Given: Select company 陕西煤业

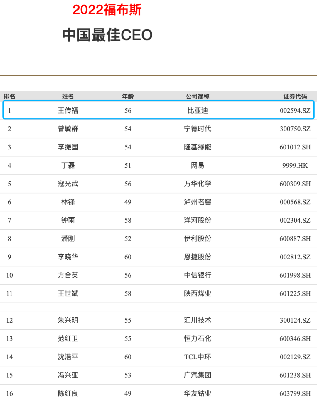Looking at the screenshot, I should pos(198,293).
